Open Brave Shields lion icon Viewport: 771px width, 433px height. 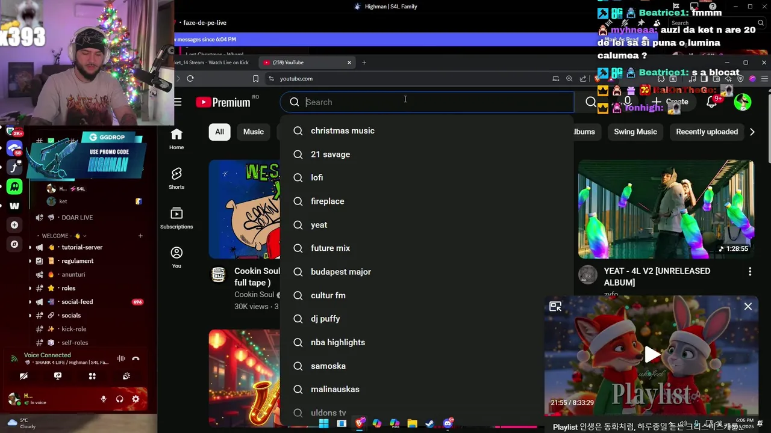pyautogui.click(x=598, y=79)
